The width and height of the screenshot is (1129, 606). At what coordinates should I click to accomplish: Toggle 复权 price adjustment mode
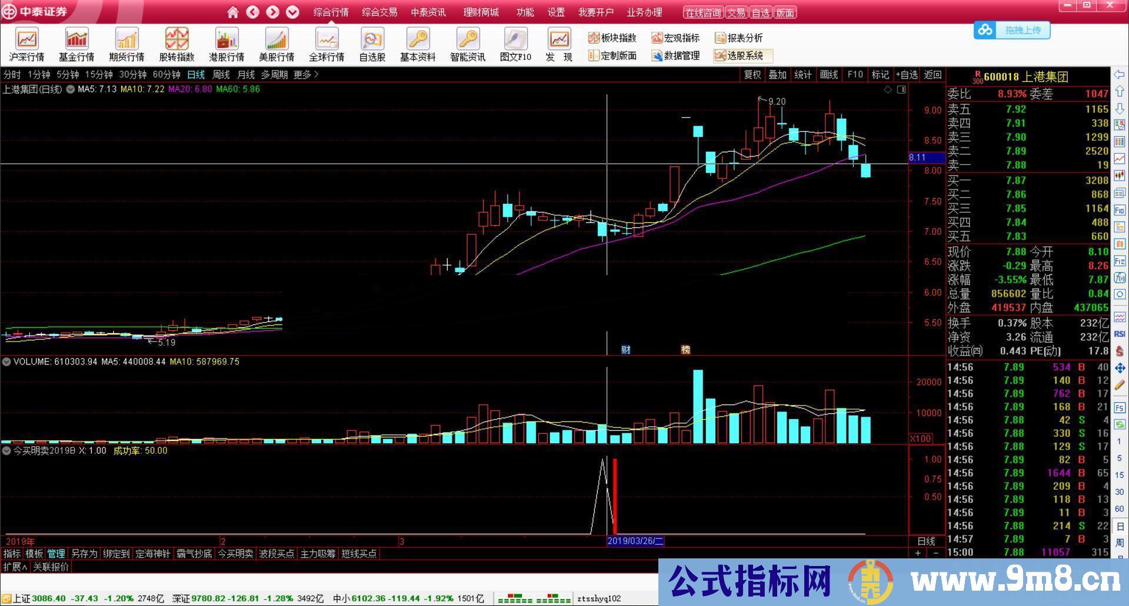[x=752, y=75]
